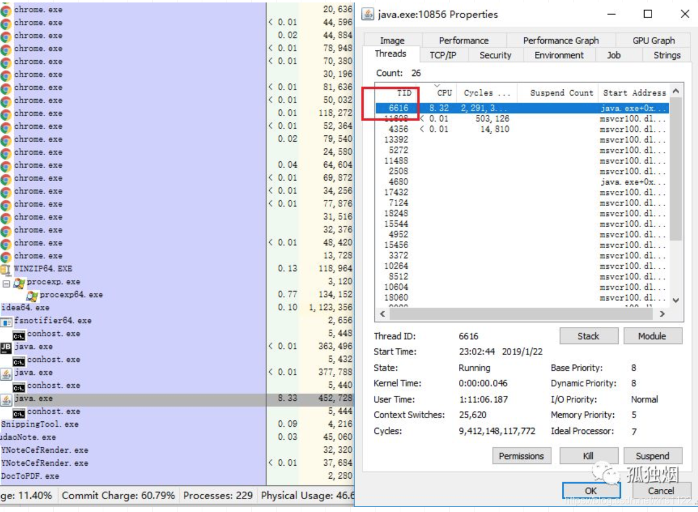Click the java icon in Properties title bar
The height and width of the screenshot is (512, 698).
[x=368, y=14]
